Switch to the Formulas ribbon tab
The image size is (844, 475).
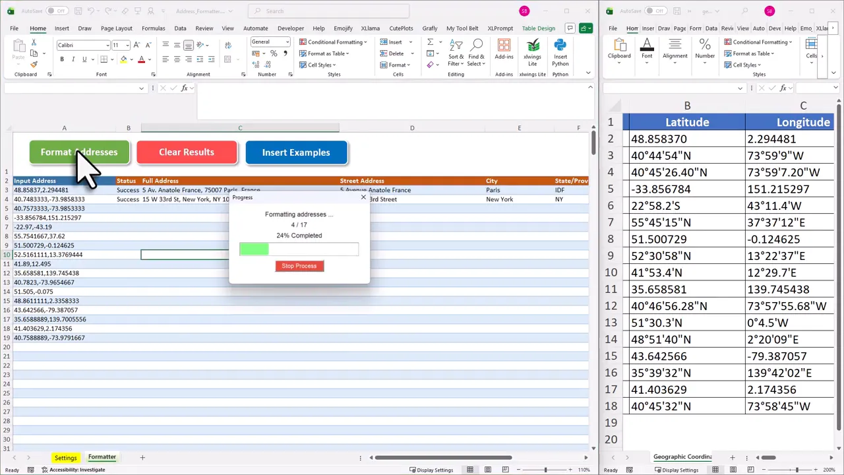[x=153, y=28]
